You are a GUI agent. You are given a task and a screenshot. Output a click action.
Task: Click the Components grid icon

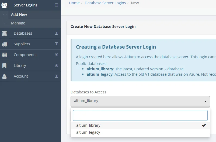click(x=4, y=55)
